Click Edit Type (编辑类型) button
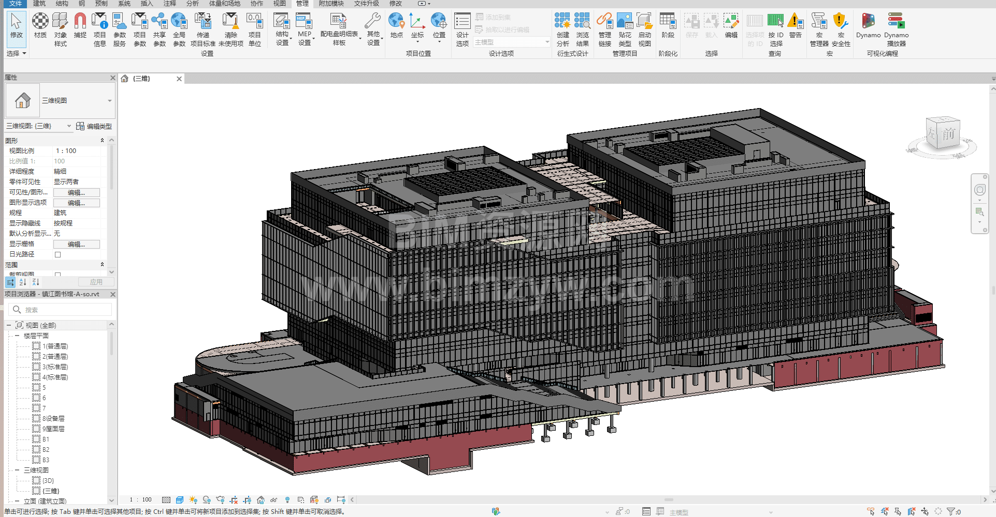 pos(94,126)
